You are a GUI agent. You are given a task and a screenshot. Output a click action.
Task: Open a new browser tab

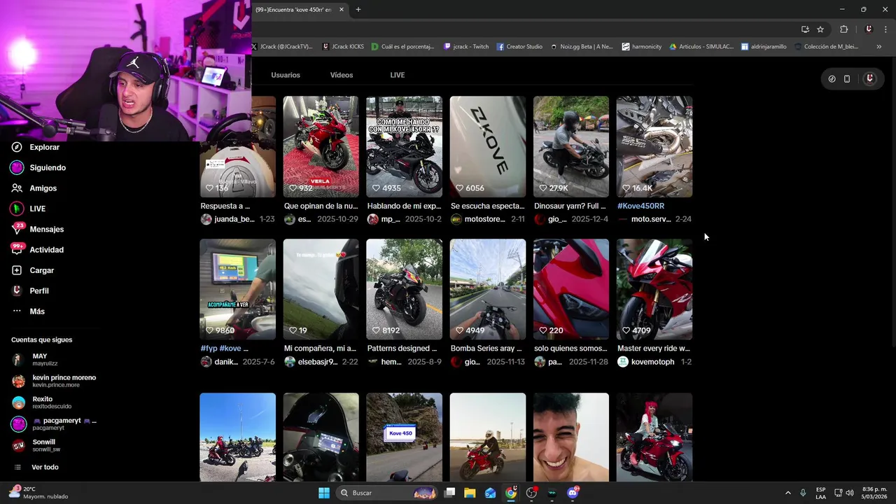click(358, 10)
